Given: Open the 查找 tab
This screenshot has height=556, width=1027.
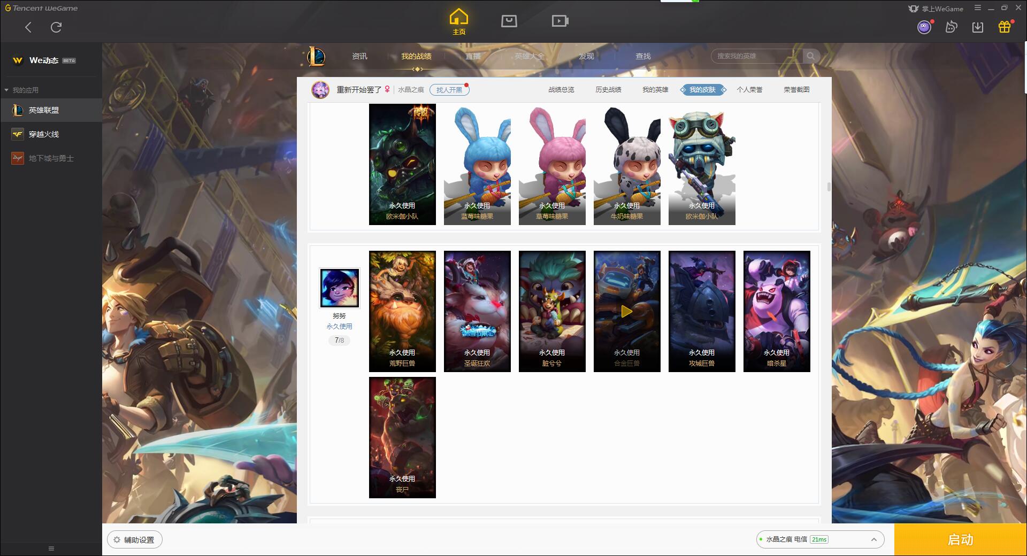Looking at the screenshot, I should click(x=643, y=56).
